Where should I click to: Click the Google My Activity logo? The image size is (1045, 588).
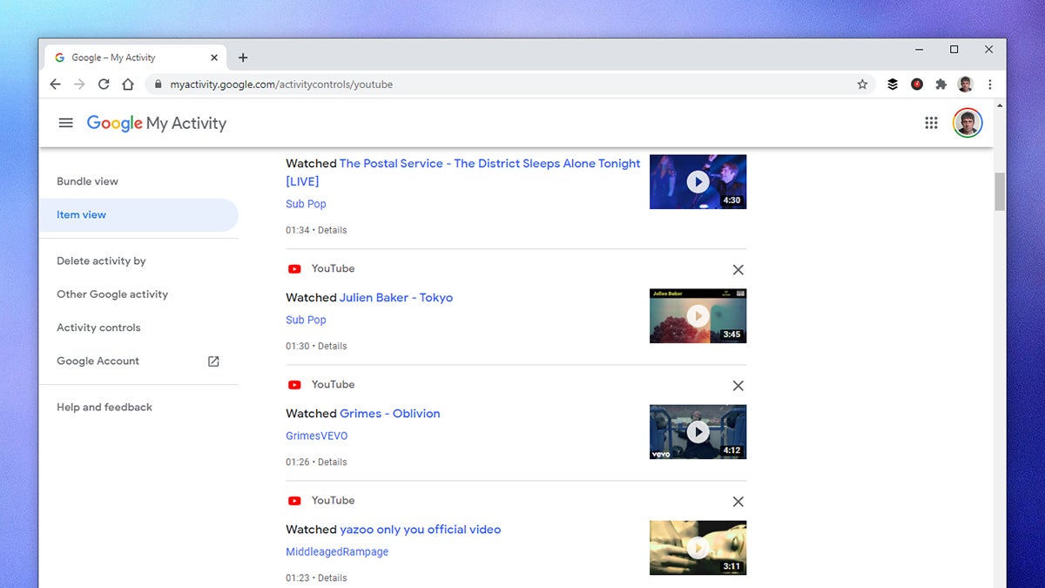coord(156,123)
